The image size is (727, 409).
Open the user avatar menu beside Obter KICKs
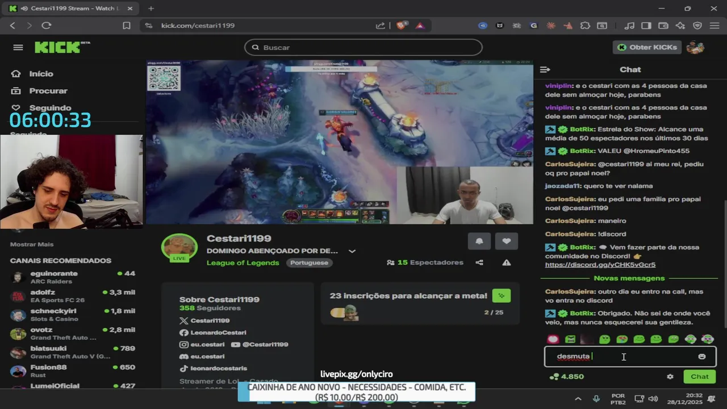pyautogui.click(x=695, y=47)
